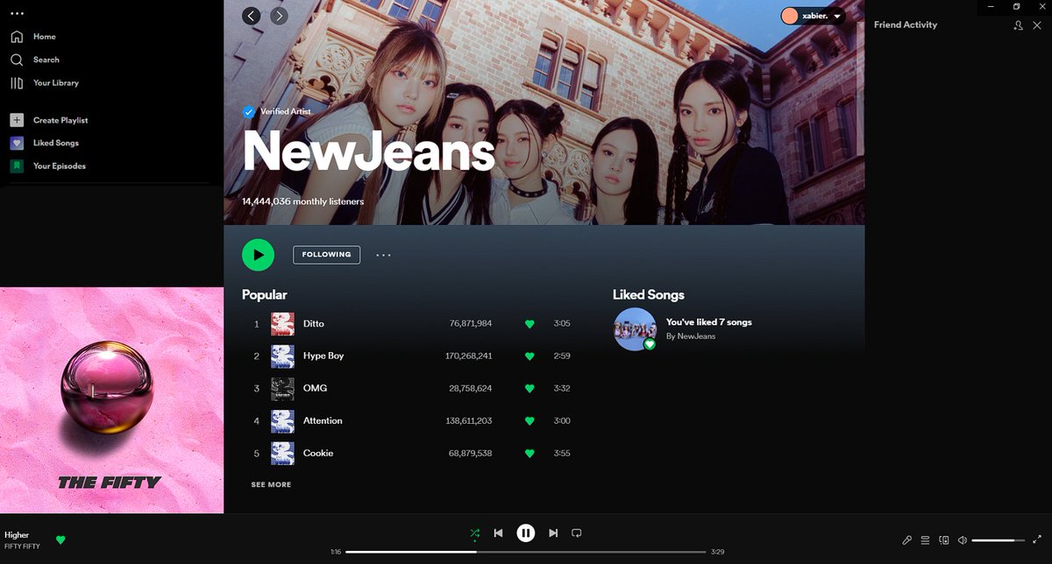
Task: Skip to the previous track
Action: [498, 532]
